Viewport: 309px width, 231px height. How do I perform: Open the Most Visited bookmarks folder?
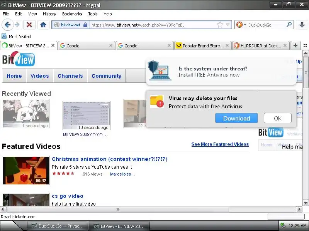(x=17, y=36)
